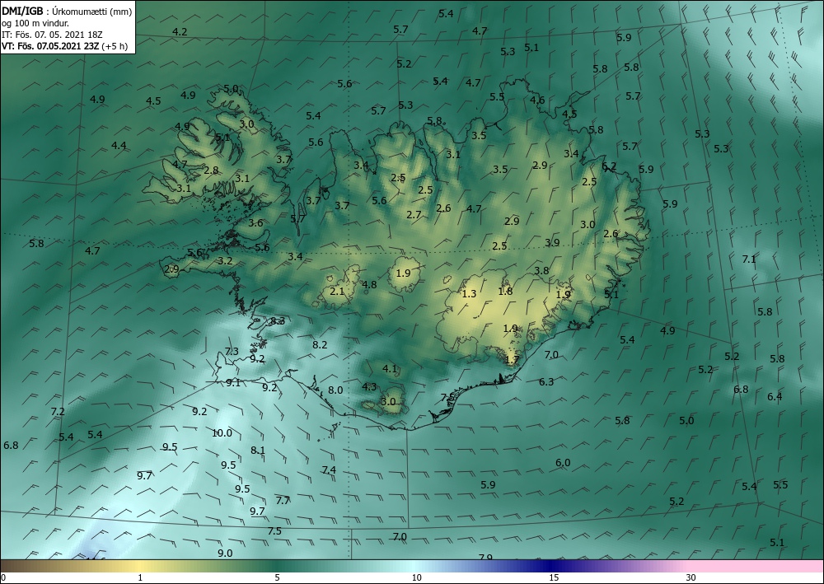The height and width of the screenshot is (584, 824).
Task: Select the 3.6 precipitation value
Action: point(255,223)
